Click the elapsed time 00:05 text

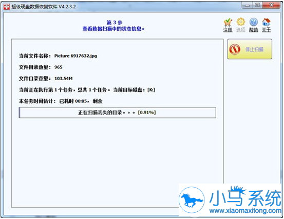81,101
